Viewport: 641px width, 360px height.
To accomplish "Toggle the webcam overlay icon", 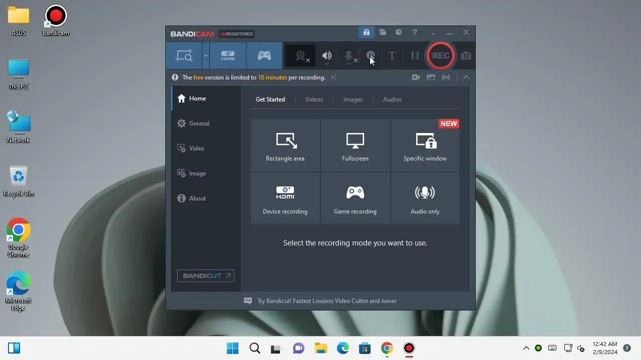I will [300, 56].
